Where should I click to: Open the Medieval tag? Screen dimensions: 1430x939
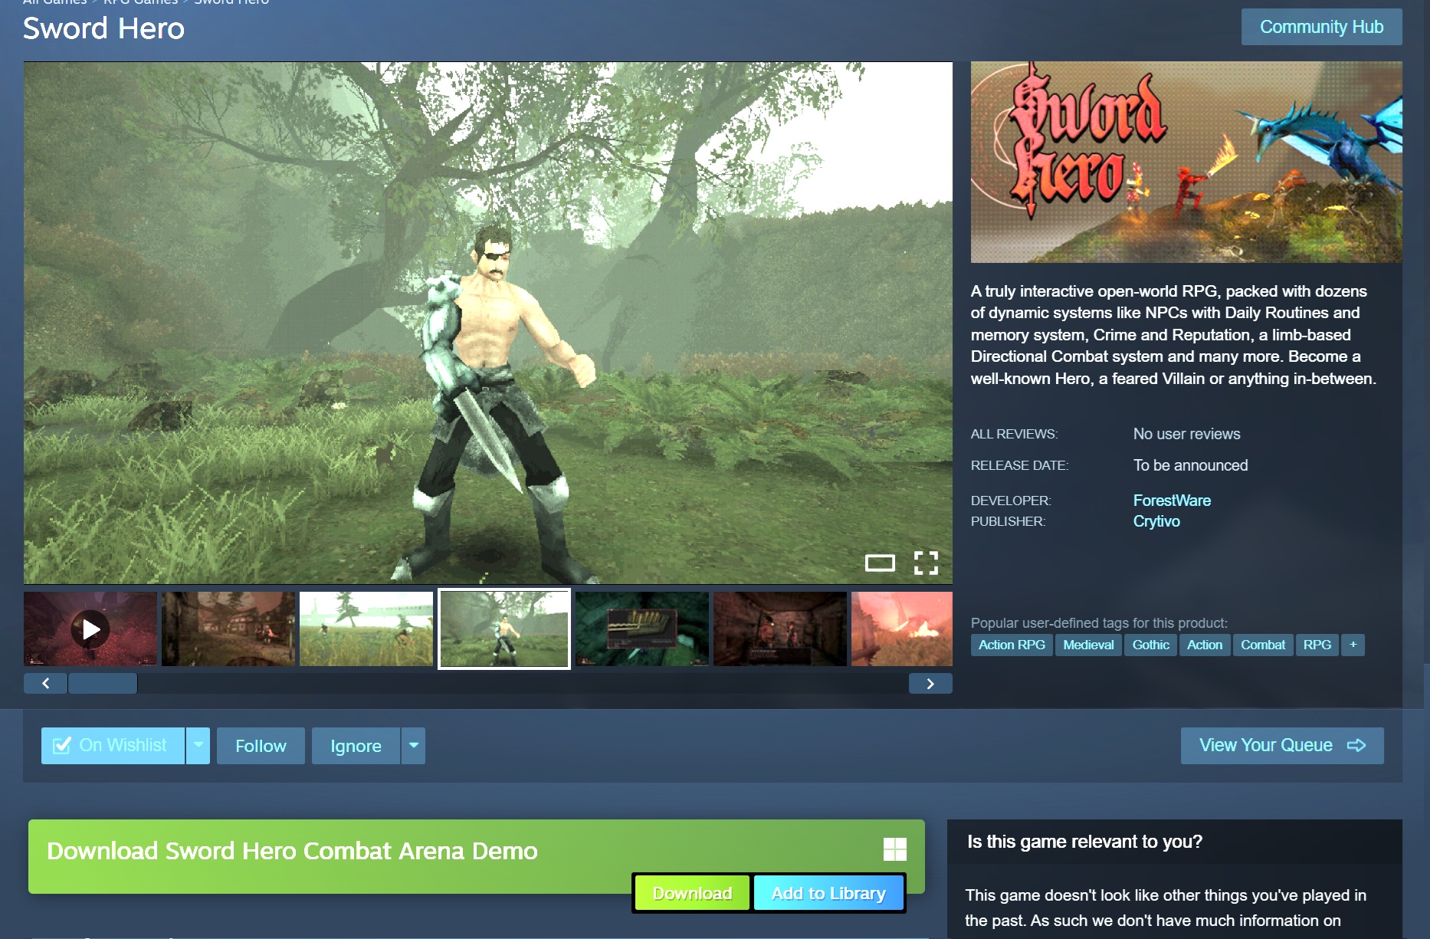pyautogui.click(x=1088, y=645)
